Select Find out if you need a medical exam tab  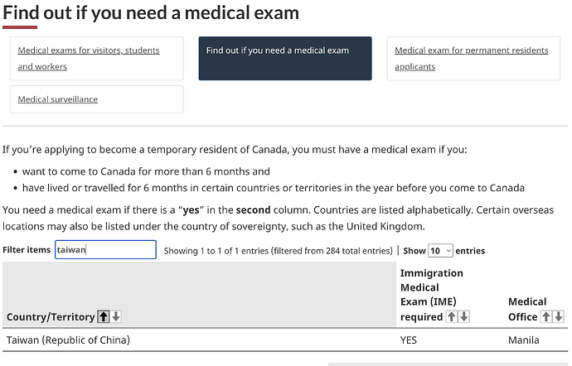pyautogui.click(x=285, y=58)
